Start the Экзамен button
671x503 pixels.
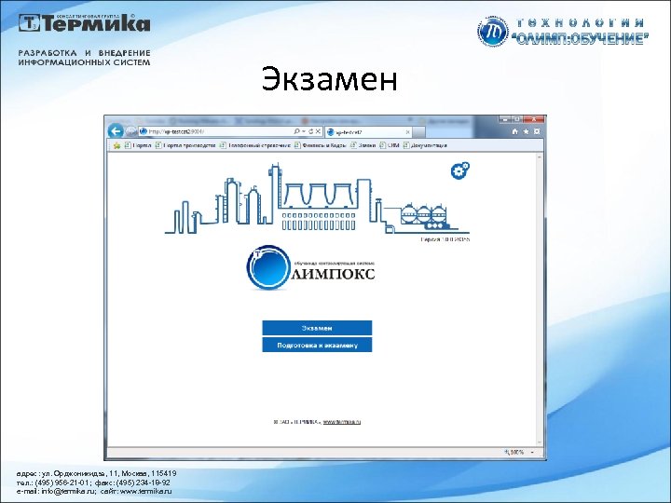(317, 328)
